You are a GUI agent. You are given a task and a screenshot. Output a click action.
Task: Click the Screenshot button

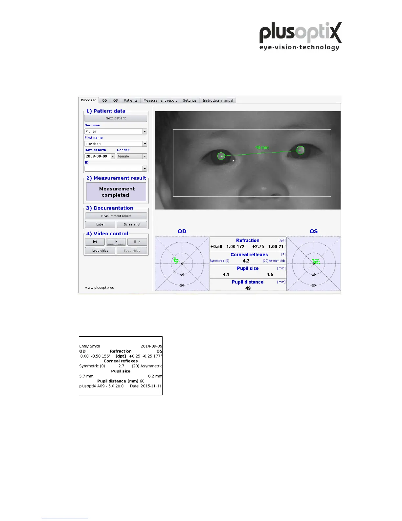(x=132, y=224)
